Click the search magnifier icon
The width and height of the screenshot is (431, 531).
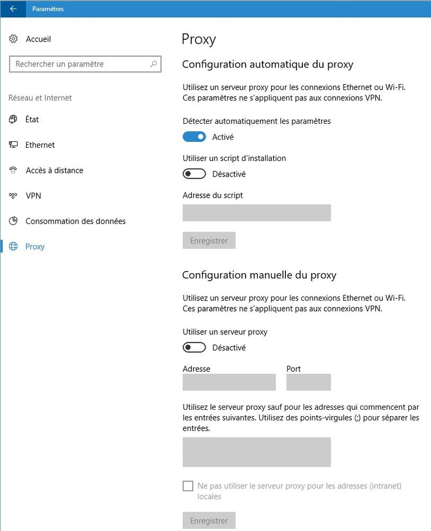click(154, 64)
